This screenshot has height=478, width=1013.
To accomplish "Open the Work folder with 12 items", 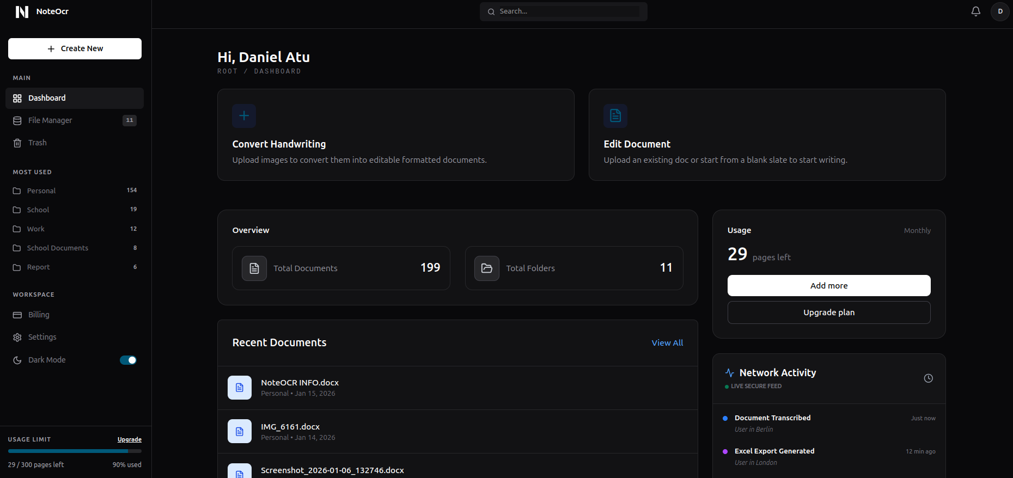I will 75,229.
